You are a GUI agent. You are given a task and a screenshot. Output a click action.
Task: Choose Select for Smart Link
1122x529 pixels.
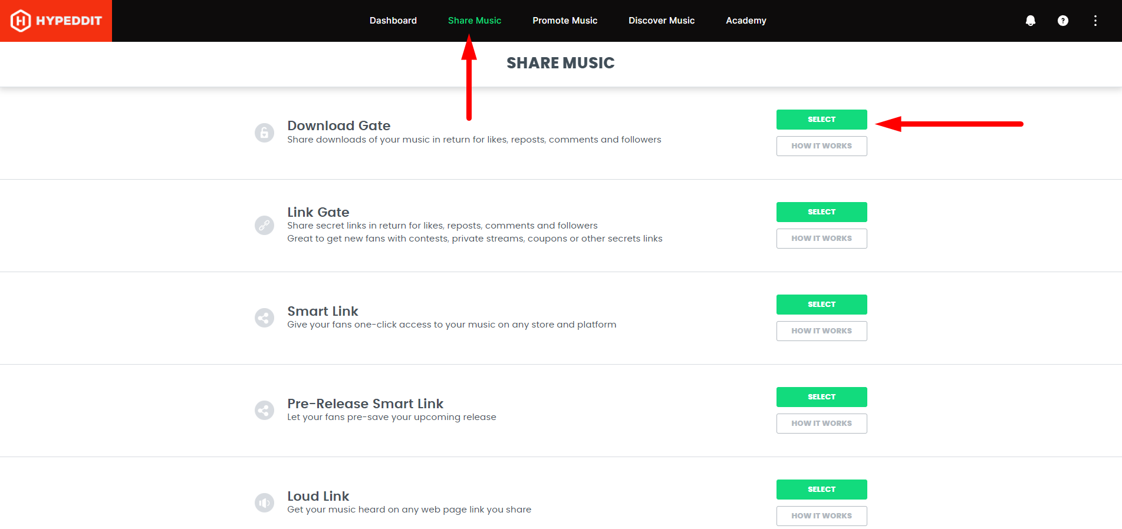(821, 305)
